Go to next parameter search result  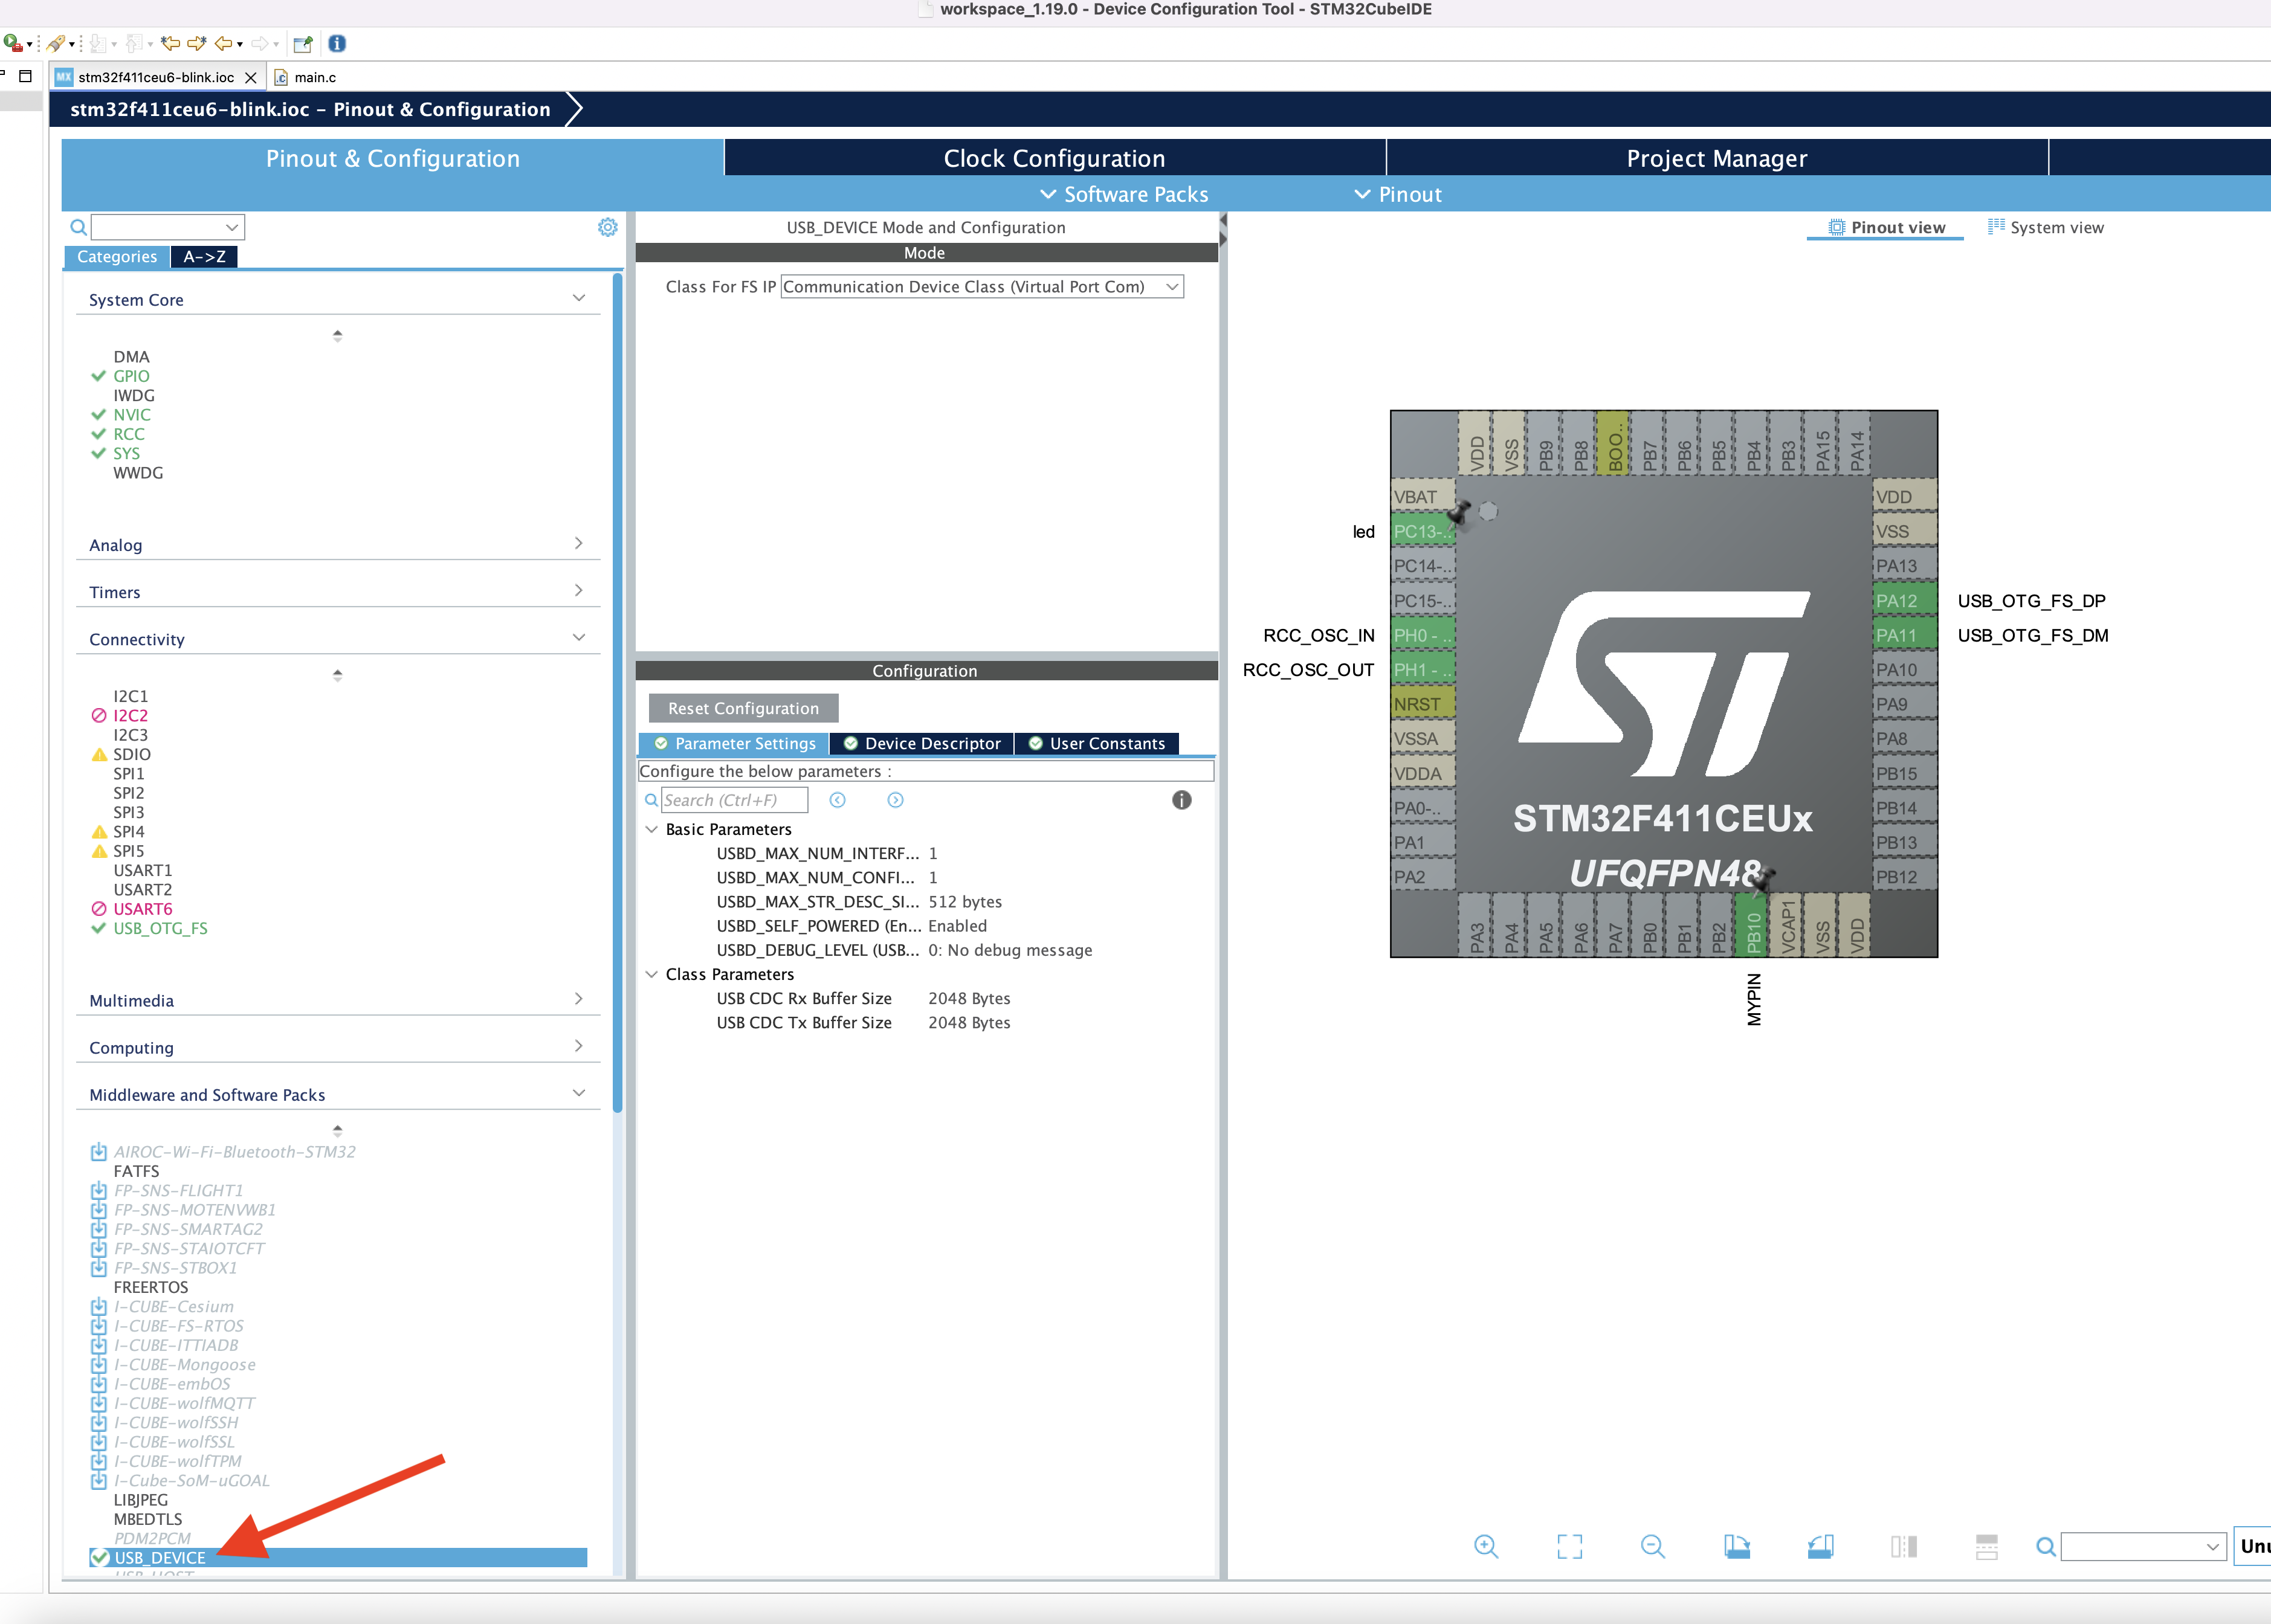point(896,800)
